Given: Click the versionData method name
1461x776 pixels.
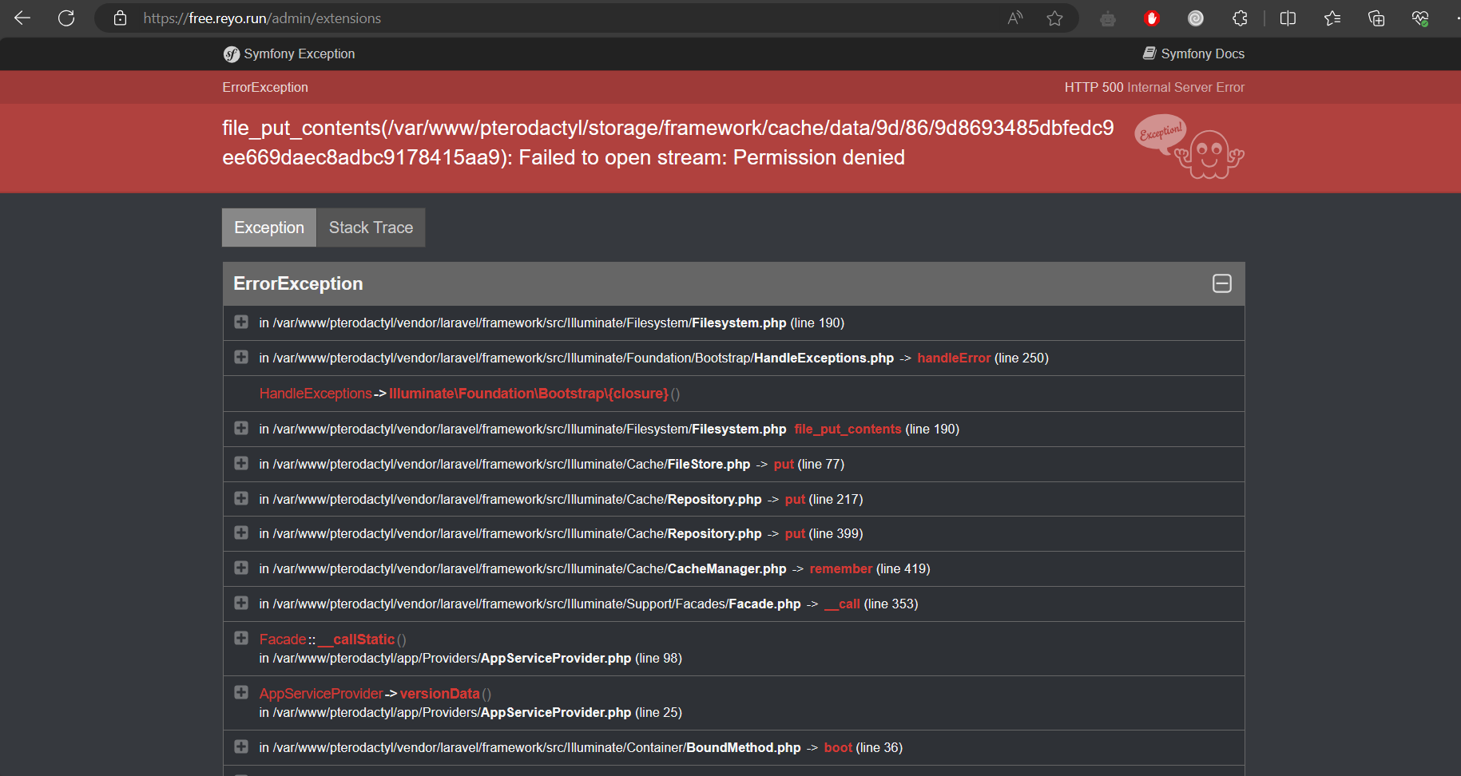Looking at the screenshot, I should (x=439, y=694).
